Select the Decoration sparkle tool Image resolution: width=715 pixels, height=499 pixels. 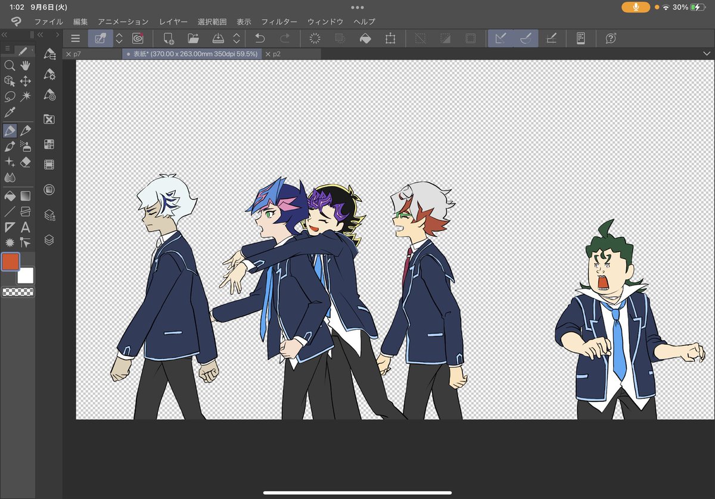click(x=10, y=161)
